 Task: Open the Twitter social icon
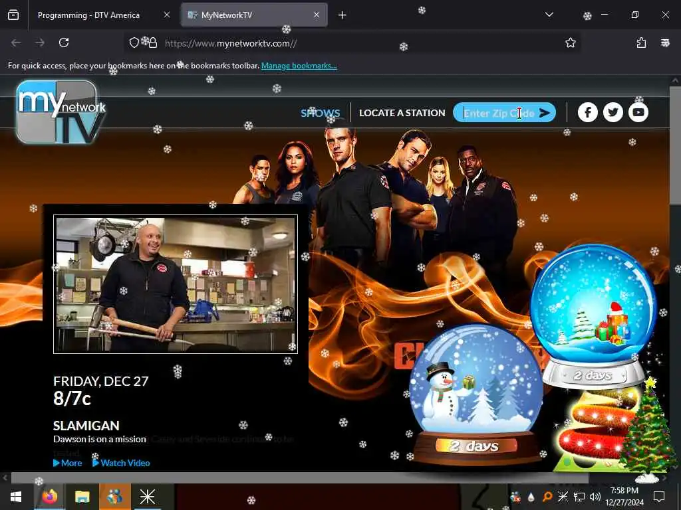pyautogui.click(x=613, y=112)
